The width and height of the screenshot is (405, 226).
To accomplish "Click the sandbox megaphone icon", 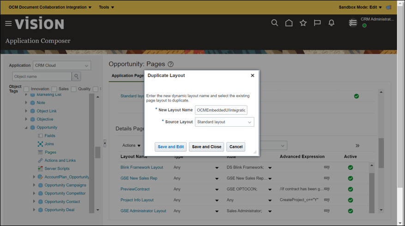I will click(389, 7).
